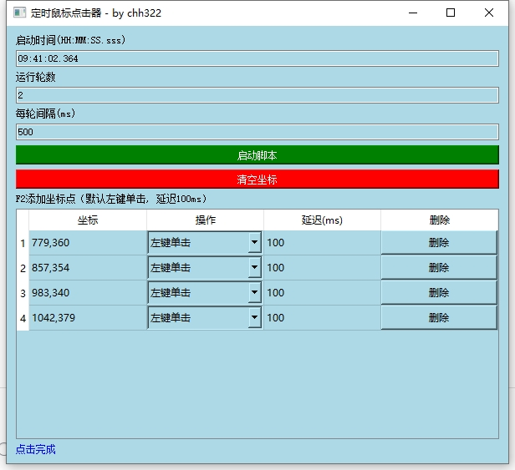Select row header number 3
The height and width of the screenshot is (470, 515).
23,293
